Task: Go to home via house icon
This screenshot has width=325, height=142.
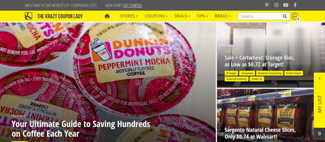Action: click(107, 16)
